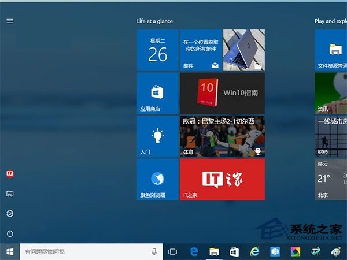Open File Explorer on the taskbar
This screenshot has width=347, height=260.
214,251
